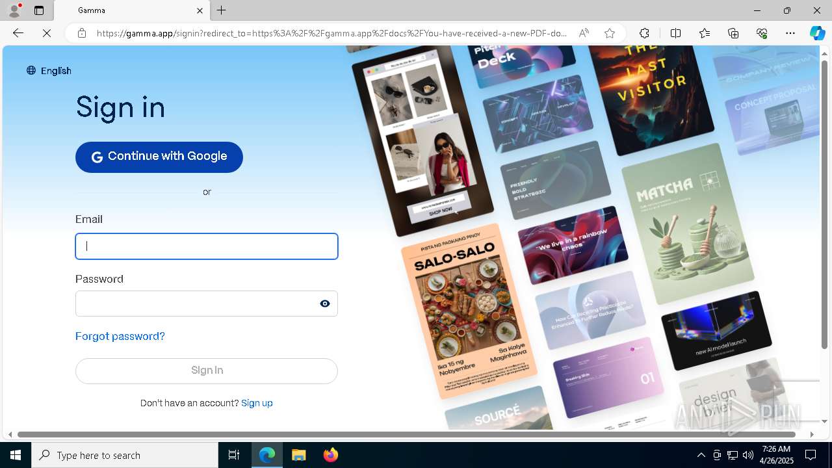Viewport: 832px width, 468px height.
Task: Open the read aloud icon in address bar
Action: [x=584, y=33]
